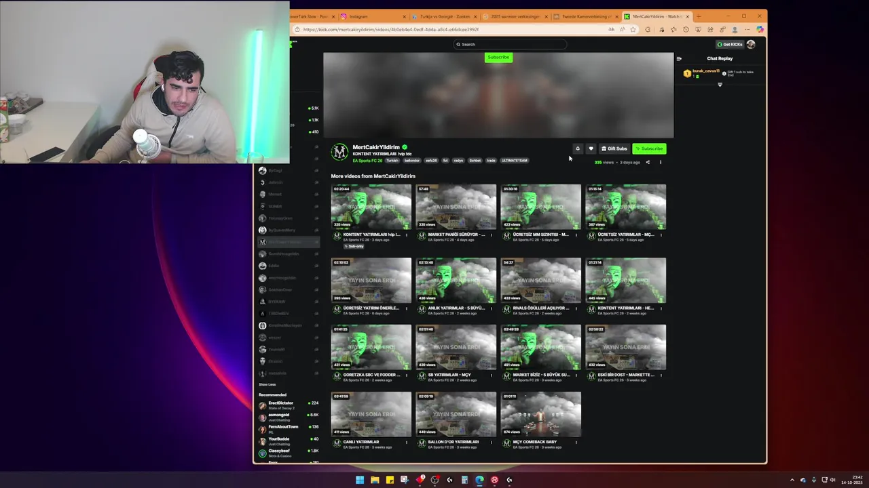
Task: Click the bookmark star in the address bar
Action: point(633,29)
